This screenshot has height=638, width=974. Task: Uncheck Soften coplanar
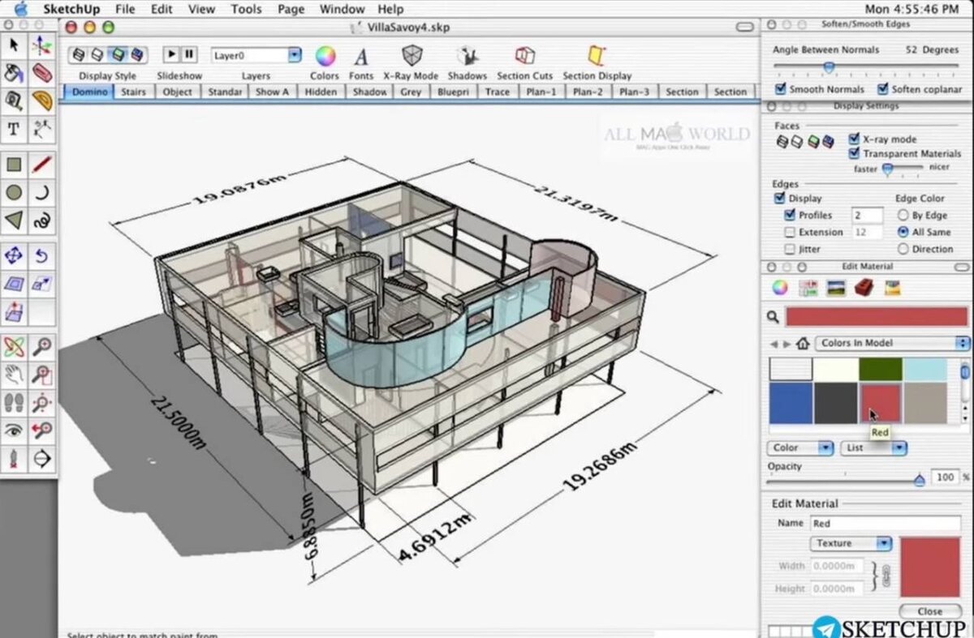pyautogui.click(x=883, y=89)
